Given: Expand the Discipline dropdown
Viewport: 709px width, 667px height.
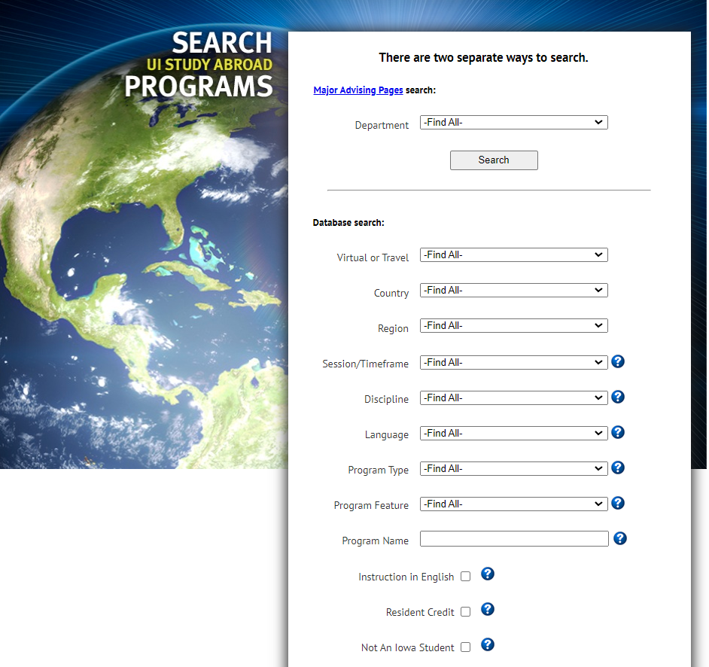Looking at the screenshot, I should point(513,397).
